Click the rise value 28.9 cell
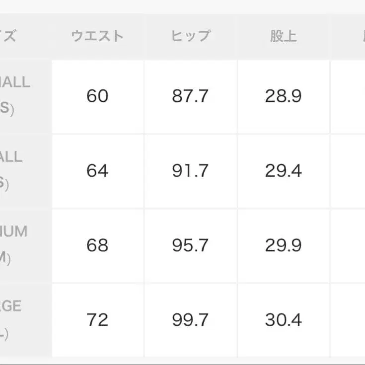The height and width of the screenshot is (365, 365). click(x=284, y=96)
